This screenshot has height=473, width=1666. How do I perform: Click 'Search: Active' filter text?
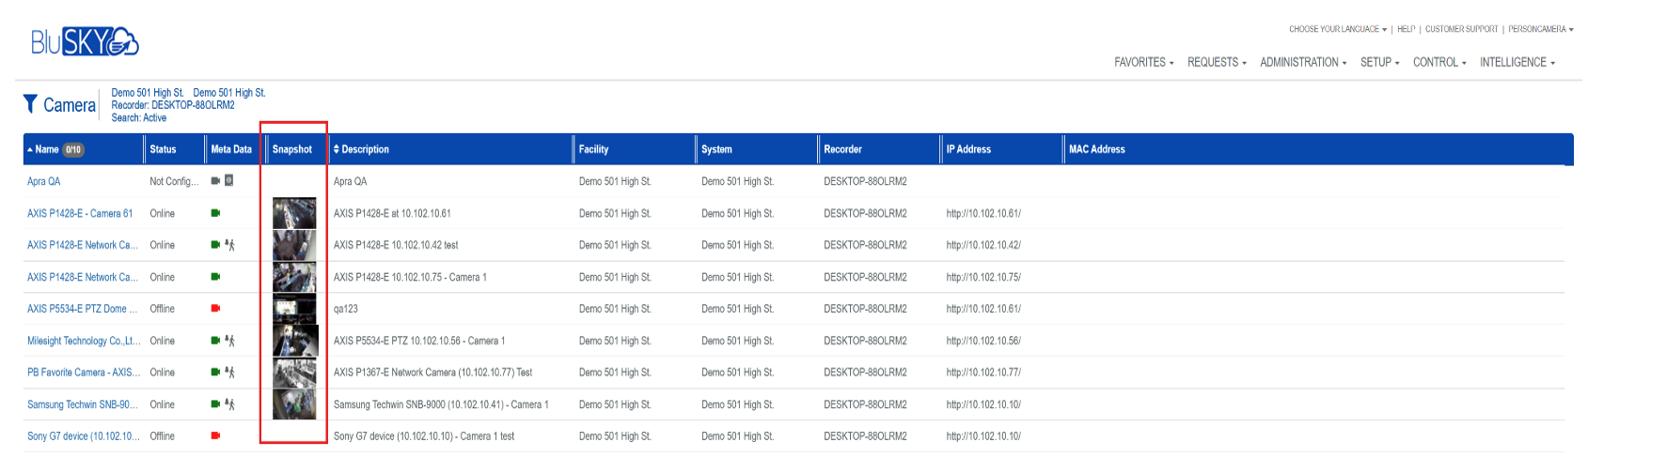click(138, 117)
